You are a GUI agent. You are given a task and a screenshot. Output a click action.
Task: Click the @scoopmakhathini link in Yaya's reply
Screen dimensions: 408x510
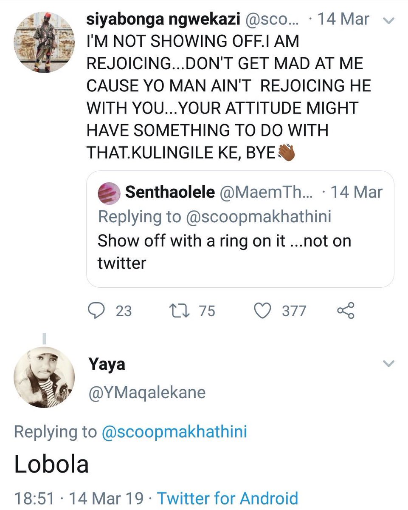tap(174, 432)
